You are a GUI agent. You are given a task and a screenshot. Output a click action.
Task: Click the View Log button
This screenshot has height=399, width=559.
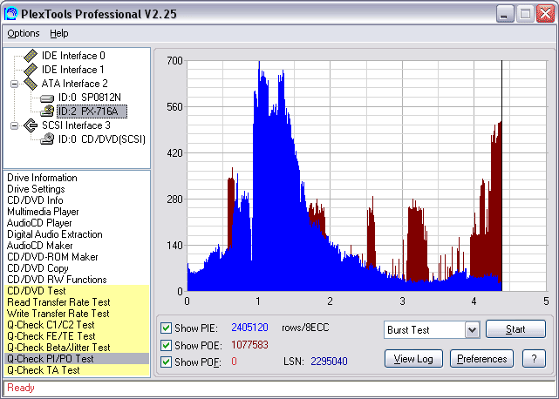click(x=413, y=359)
